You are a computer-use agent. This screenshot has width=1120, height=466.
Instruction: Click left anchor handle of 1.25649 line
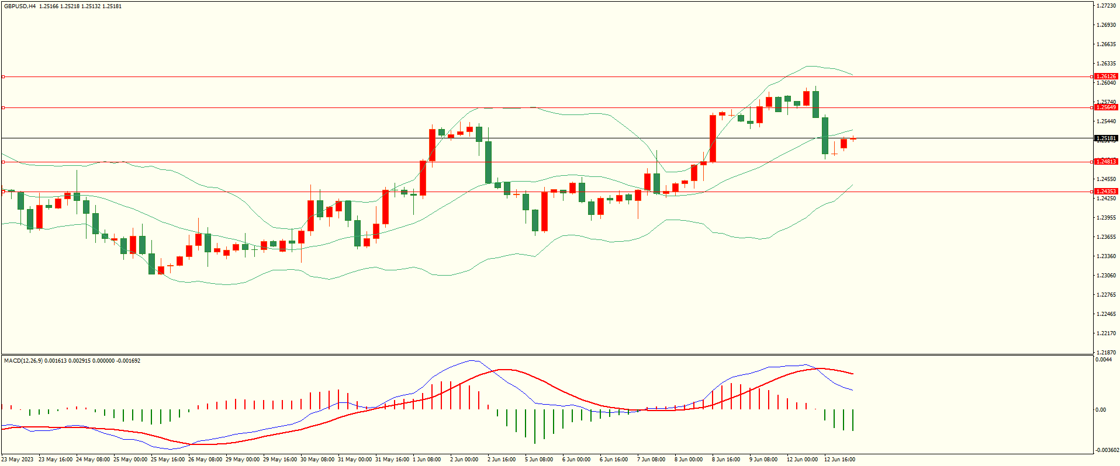[x=3, y=107]
